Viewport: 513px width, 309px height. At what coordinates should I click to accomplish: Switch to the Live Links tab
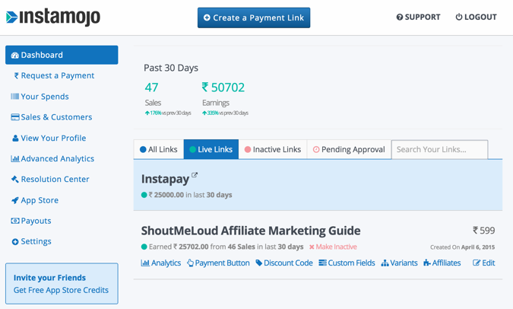(x=211, y=149)
